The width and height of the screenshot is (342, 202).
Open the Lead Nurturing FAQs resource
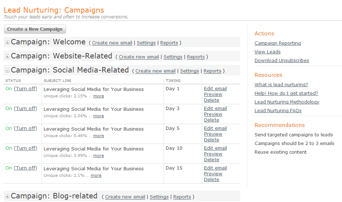278,111
